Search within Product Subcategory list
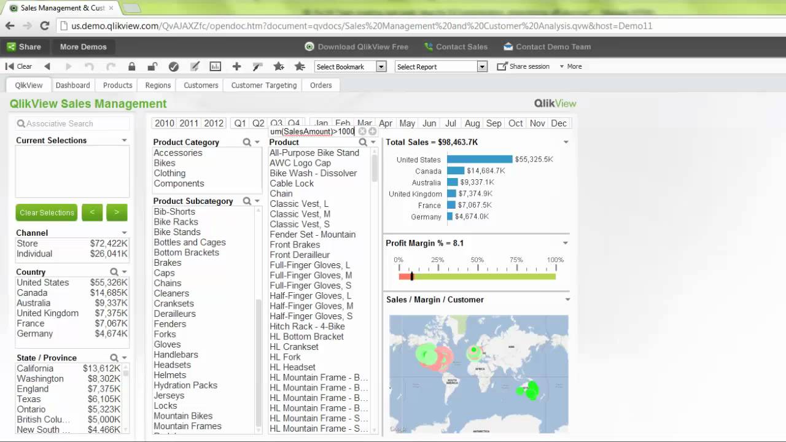 247,201
